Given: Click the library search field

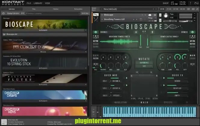Looking at the screenshot, I should point(53,13).
